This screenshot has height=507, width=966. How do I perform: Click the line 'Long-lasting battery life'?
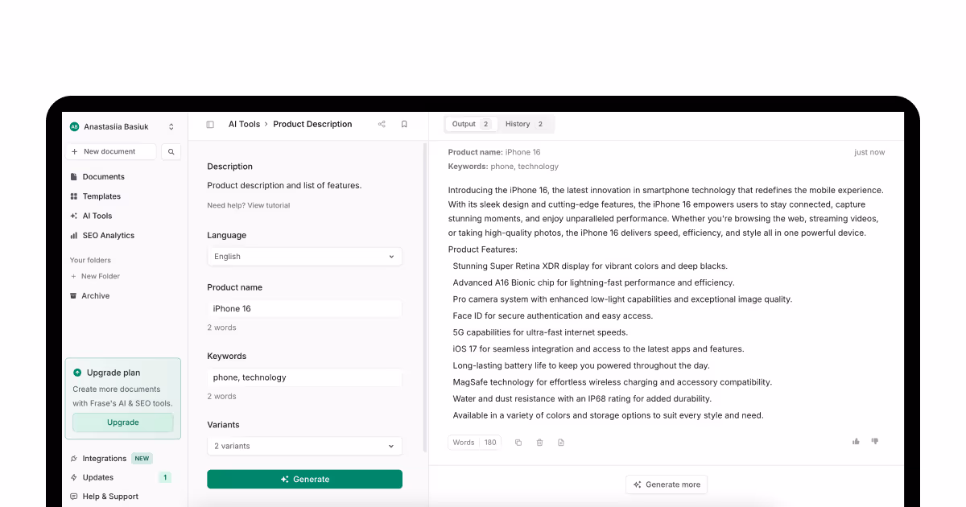coord(581,366)
